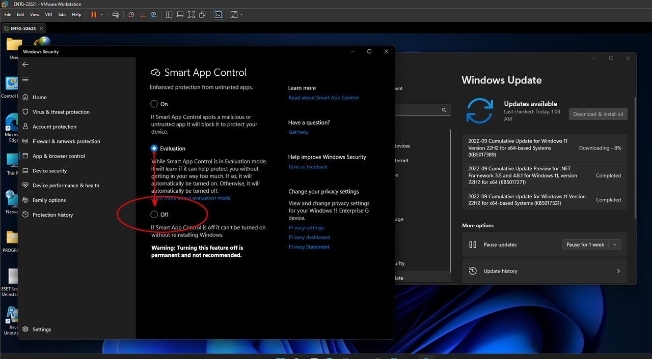Open the snapshot manager icon
The image size is (652, 359).
tap(153, 15)
